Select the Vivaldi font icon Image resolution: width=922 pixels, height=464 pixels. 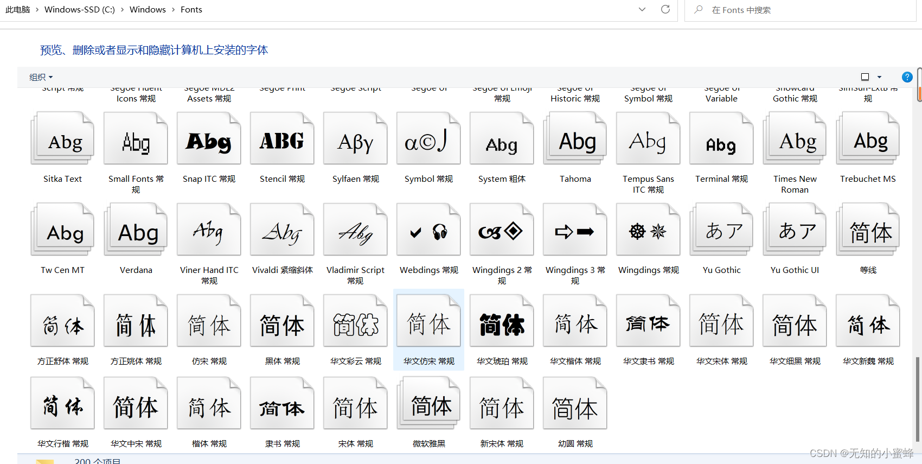click(282, 230)
